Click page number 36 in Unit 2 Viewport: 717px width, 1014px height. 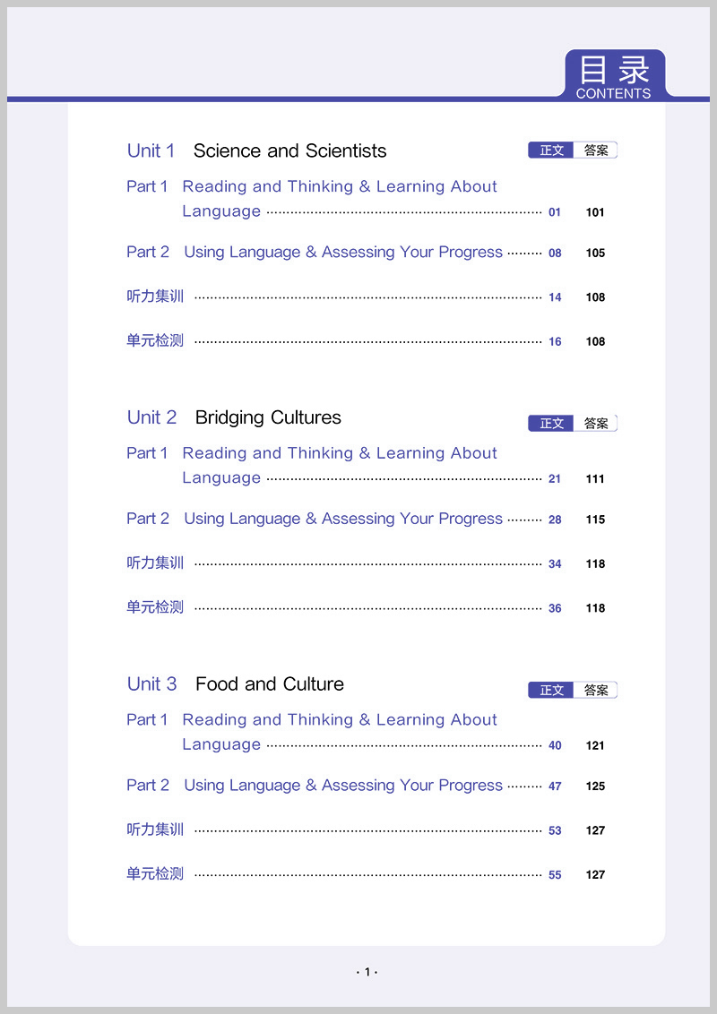(555, 608)
